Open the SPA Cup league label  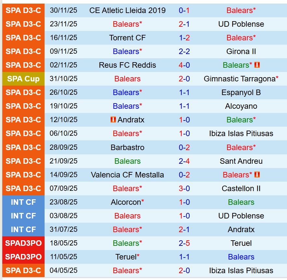coord(23,79)
